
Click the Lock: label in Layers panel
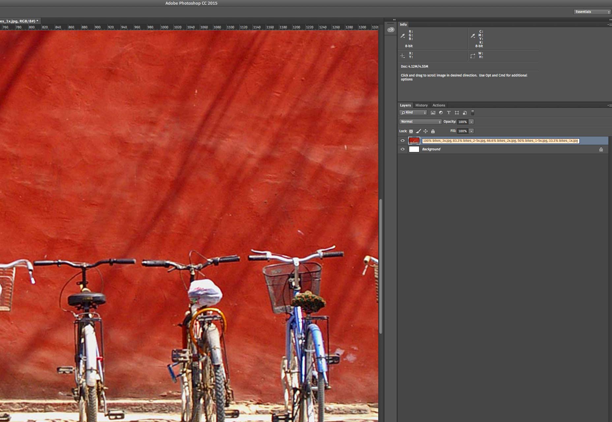click(403, 131)
